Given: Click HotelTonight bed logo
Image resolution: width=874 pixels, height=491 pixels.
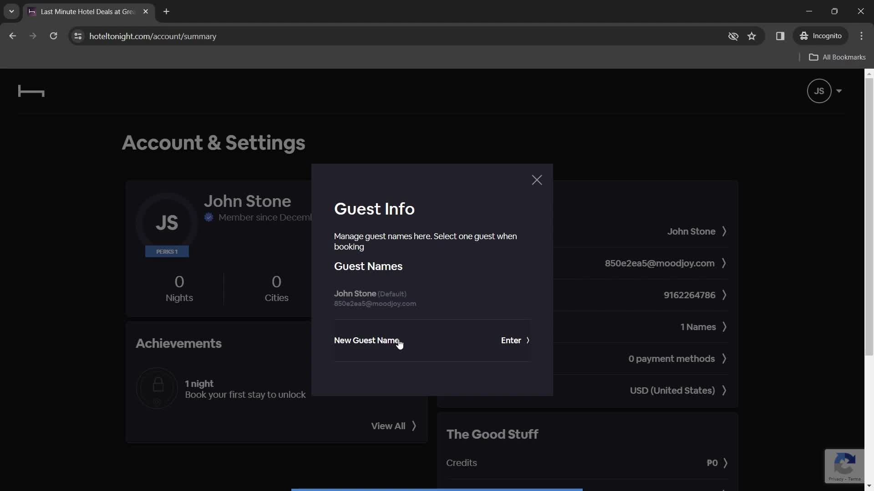Looking at the screenshot, I should (31, 91).
